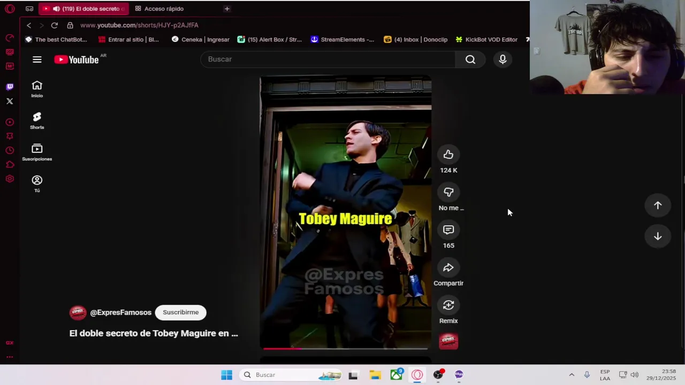The image size is (685, 385).
Task: Start voice search with microphone
Action: coord(503,59)
